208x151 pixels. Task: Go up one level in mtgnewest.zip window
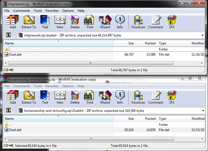click(x=8, y=35)
